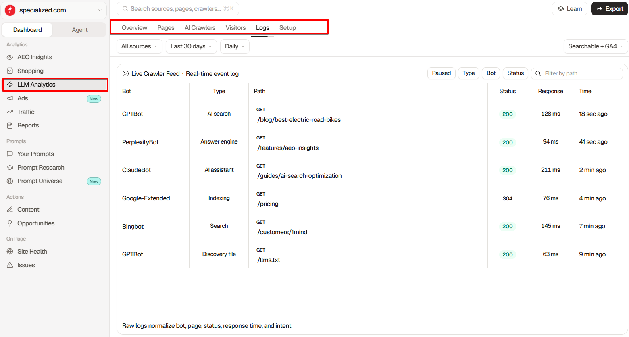This screenshot has height=337, width=629.
Task: Click the Reports document icon
Action: [10, 125]
